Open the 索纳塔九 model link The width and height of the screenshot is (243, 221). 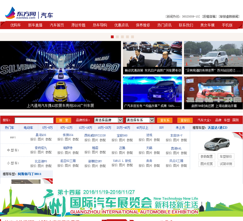coord(41,148)
